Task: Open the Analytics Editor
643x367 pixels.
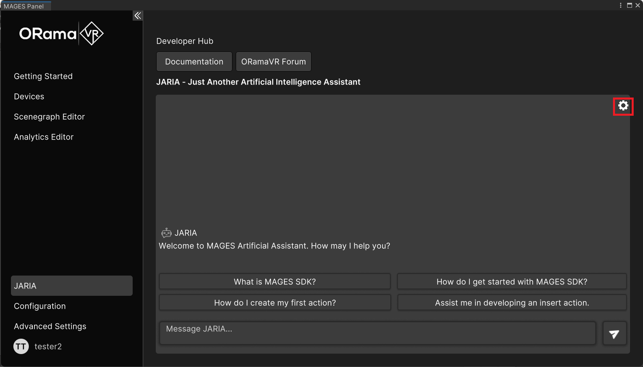Action: pos(44,137)
